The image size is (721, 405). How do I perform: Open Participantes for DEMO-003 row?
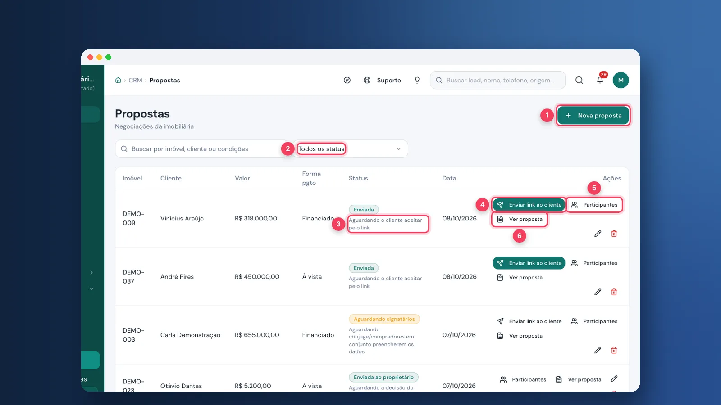tap(594, 321)
